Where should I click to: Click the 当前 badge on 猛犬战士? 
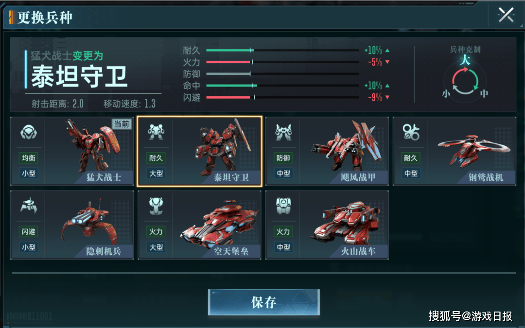coord(122,124)
